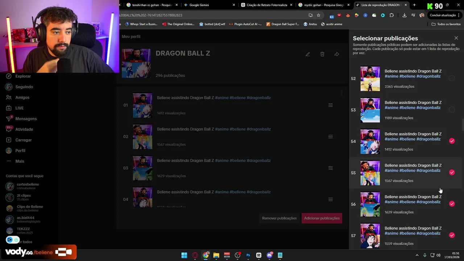Open the Windows Start button in taskbar
This screenshot has width=464, height=261.
184,255
